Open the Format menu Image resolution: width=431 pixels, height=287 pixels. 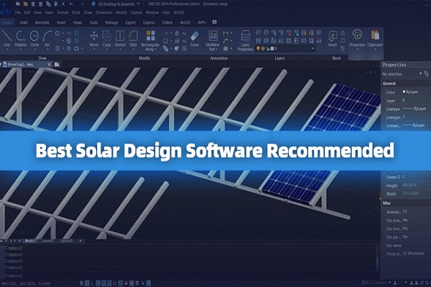coord(62,13)
